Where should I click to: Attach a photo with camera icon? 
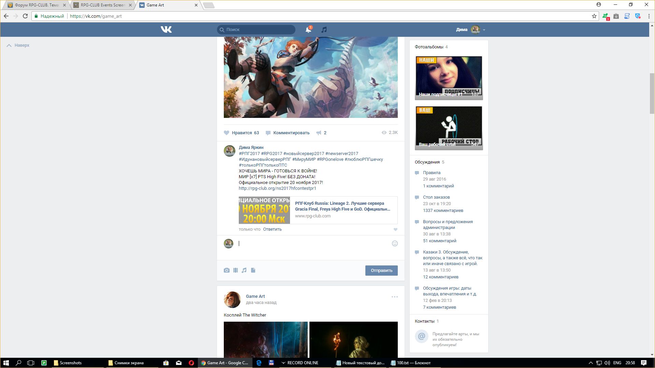click(x=227, y=270)
